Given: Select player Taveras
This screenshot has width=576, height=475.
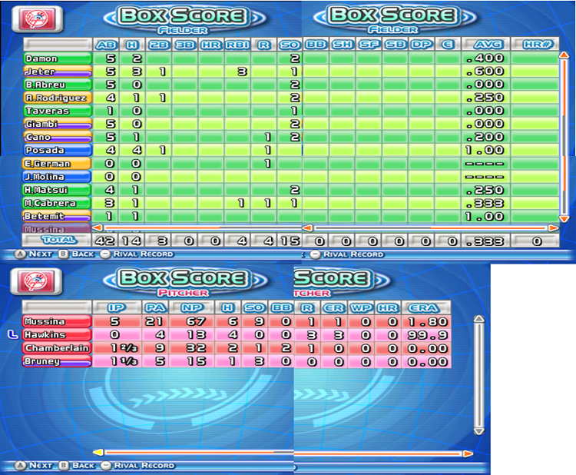Looking at the screenshot, I should tap(58, 111).
